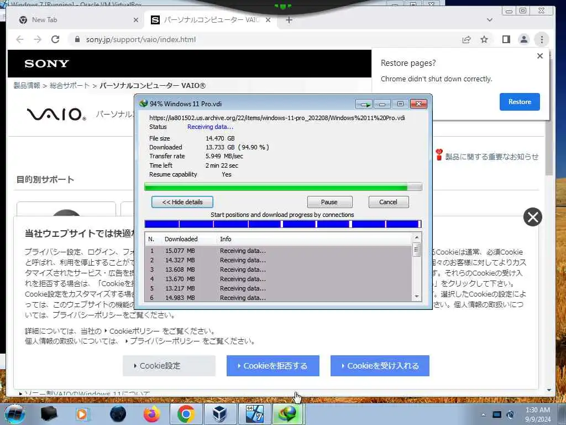Image resolution: width=566 pixels, height=425 pixels.
Task: Click the share page icon in address bar
Action: pyautogui.click(x=467, y=39)
